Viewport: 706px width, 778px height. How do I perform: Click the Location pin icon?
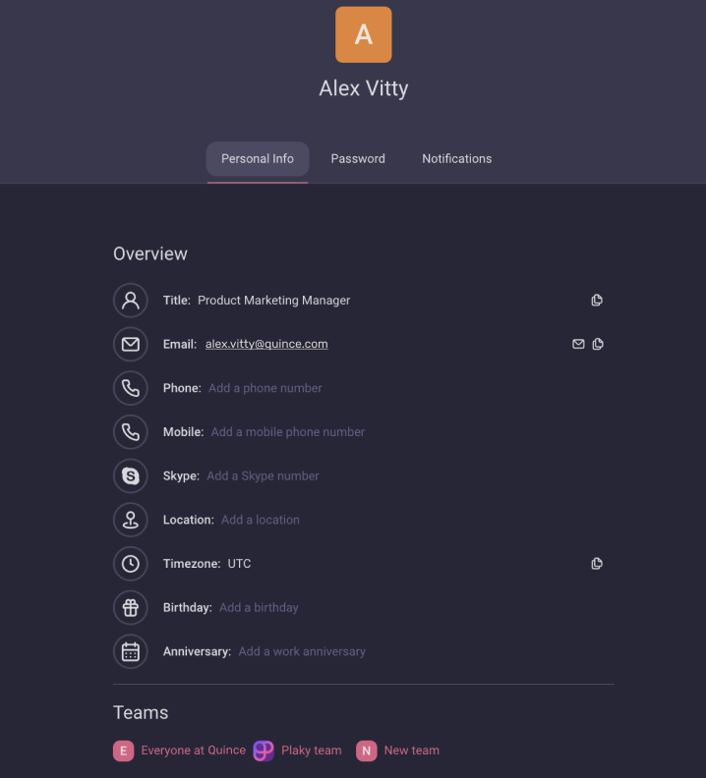[x=131, y=520]
